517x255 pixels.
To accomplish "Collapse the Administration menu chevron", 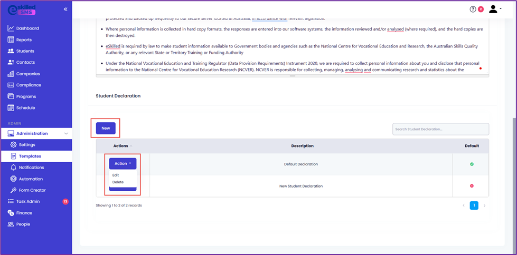I will tap(66, 133).
